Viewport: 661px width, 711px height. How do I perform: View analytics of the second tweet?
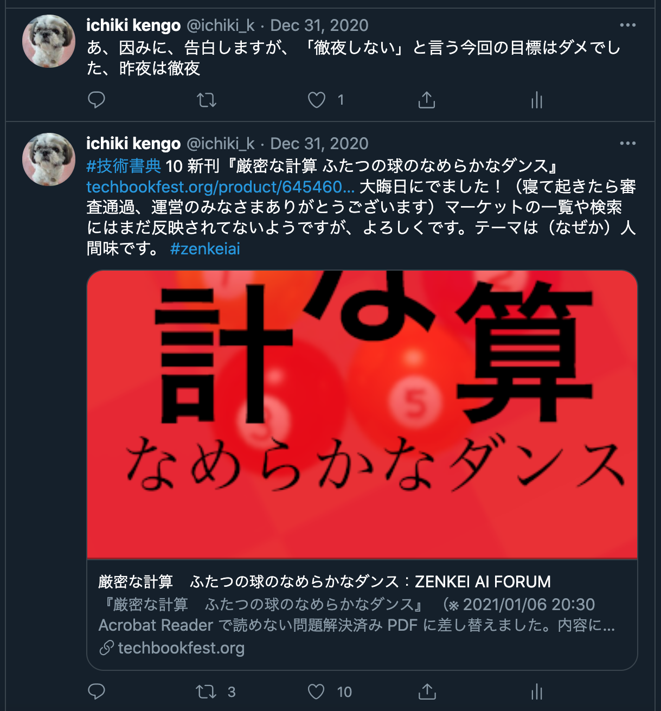click(537, 691)
